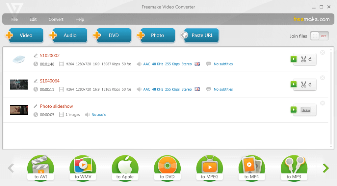Remove Photo slideshow from the list

tap(323, 103)
